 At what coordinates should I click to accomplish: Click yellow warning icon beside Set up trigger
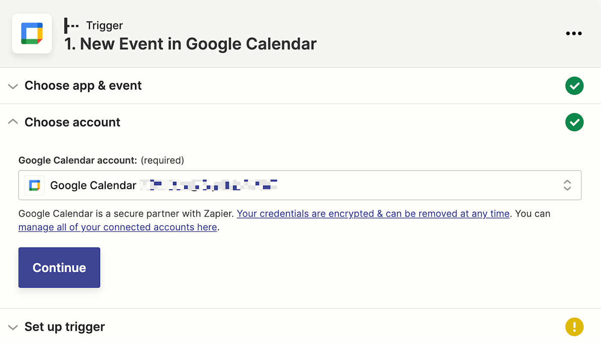[574, 327]
